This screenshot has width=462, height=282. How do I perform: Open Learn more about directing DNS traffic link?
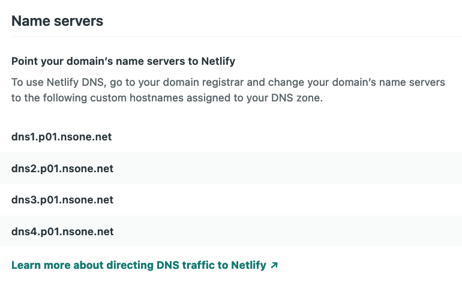pos(145,265)
